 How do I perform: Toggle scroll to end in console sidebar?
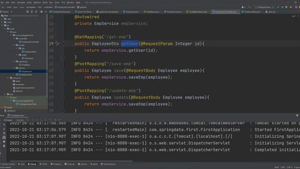point(4,138)
